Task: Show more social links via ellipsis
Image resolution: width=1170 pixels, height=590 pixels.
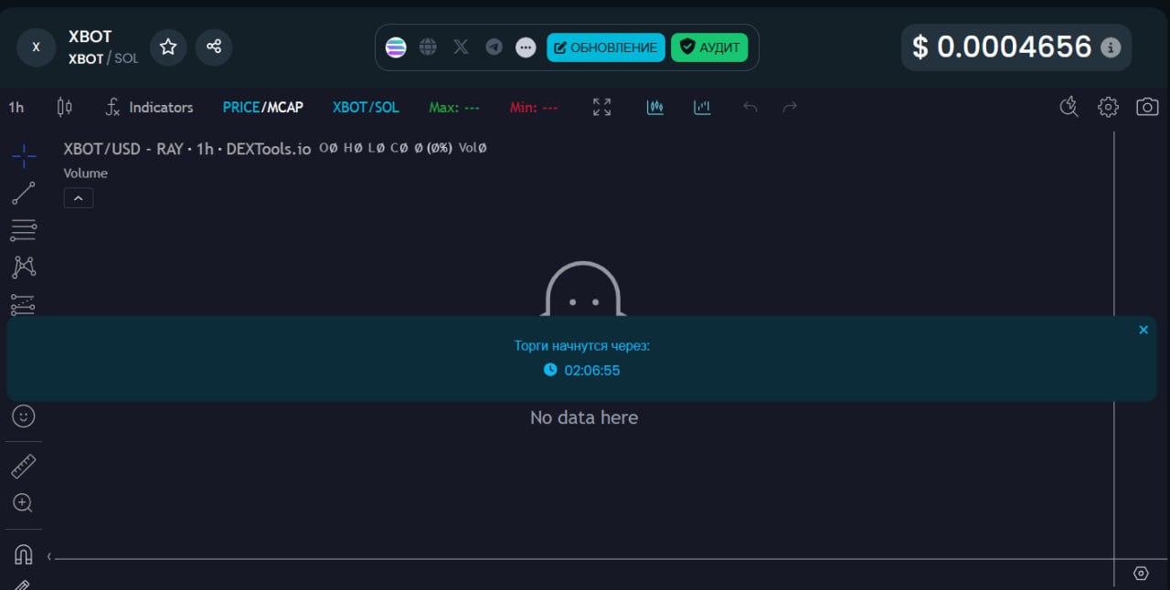Action: (526, 47)
